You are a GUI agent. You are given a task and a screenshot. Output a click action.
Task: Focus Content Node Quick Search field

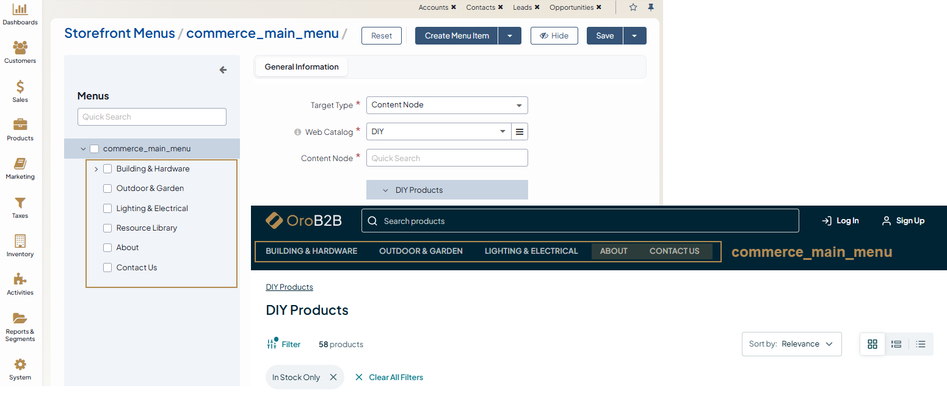tap(447, 158)
